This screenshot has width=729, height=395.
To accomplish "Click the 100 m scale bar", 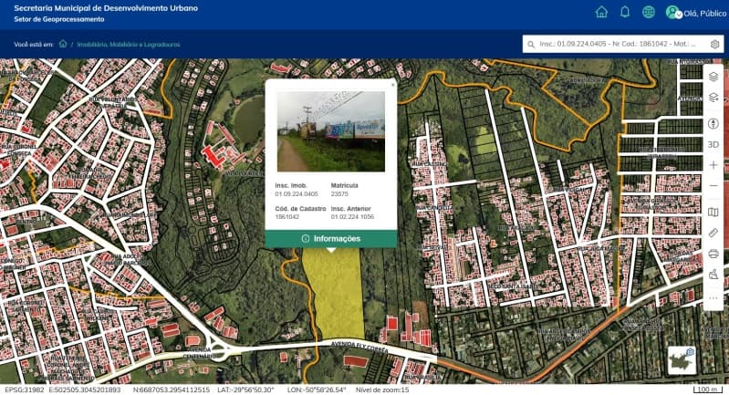I will (709, 390).
